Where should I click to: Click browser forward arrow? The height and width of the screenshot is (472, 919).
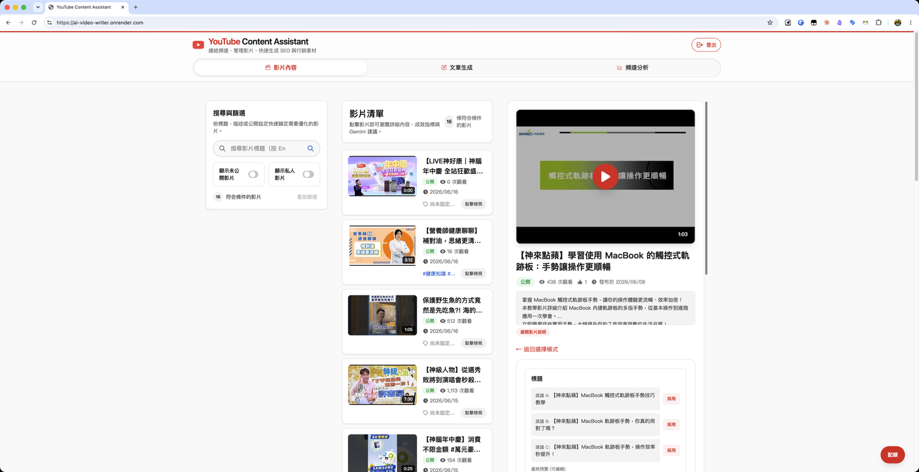[21, 22]
